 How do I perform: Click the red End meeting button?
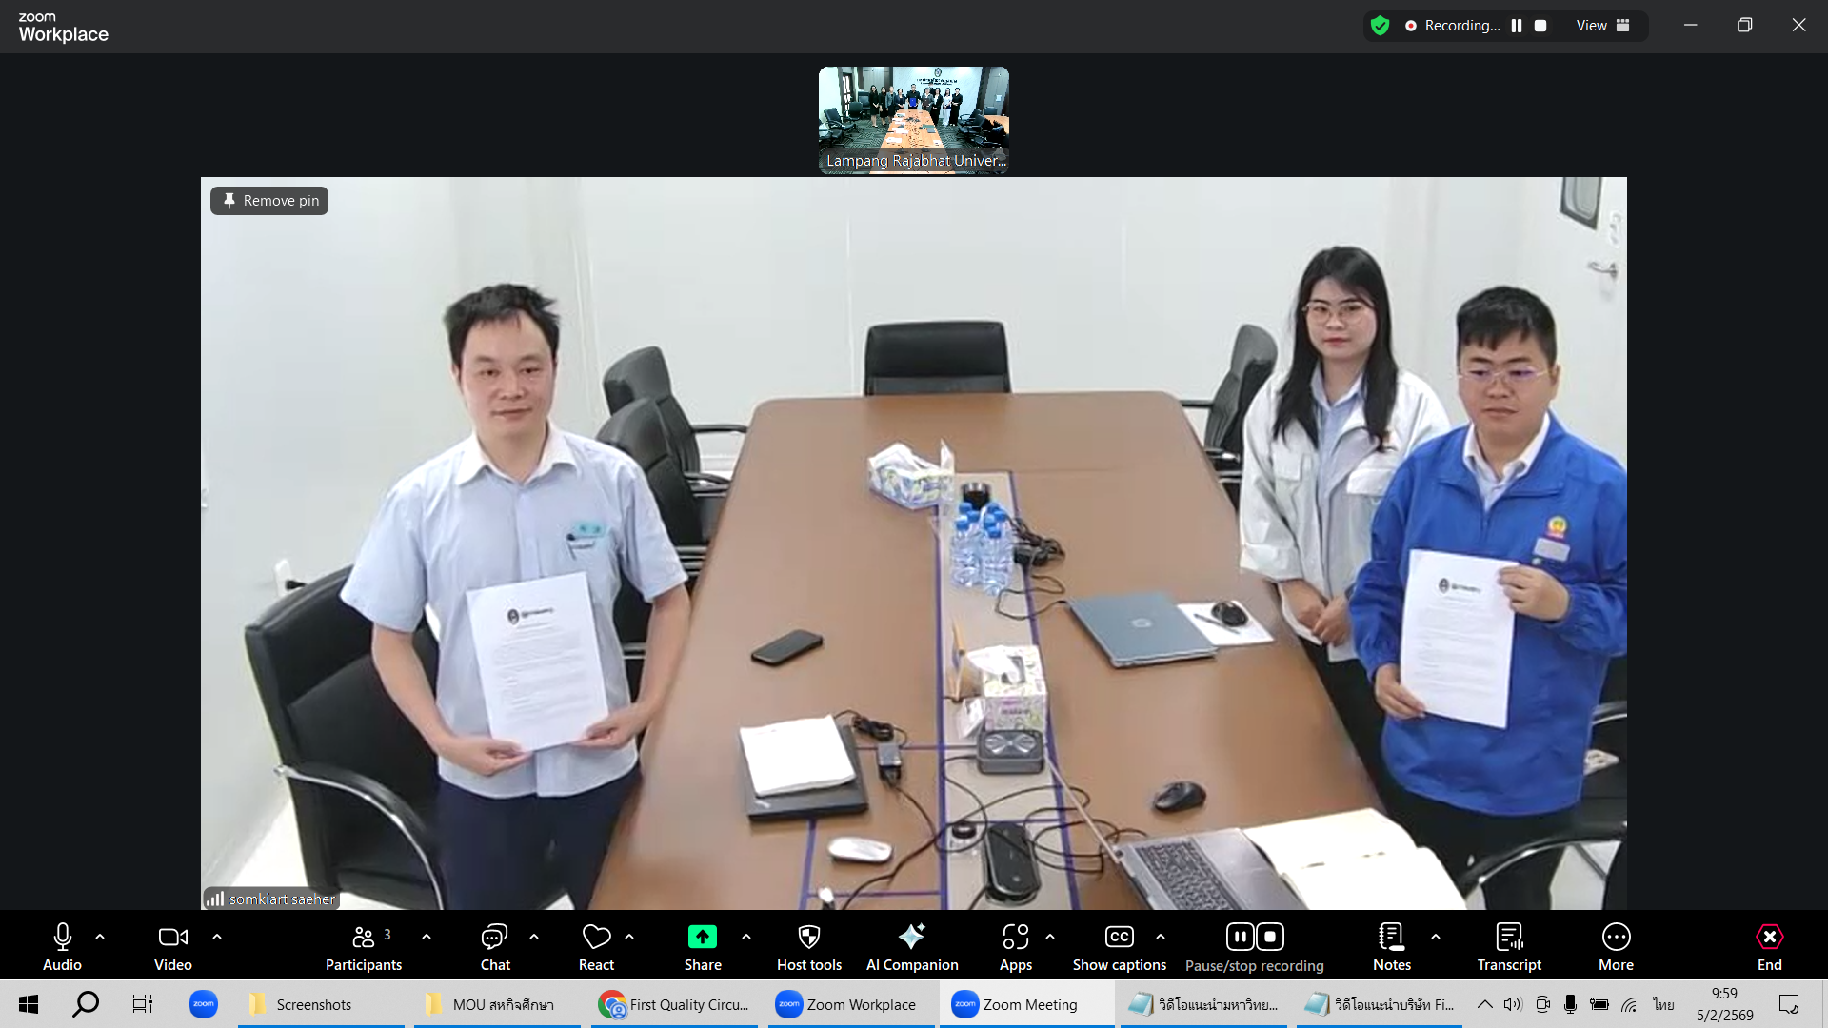(1769, 938)
